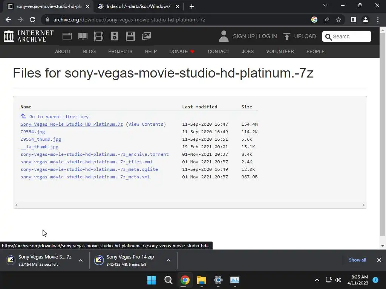Click View Contents link
Viewport: 386px width, 289px height.
tap(146, 124)
